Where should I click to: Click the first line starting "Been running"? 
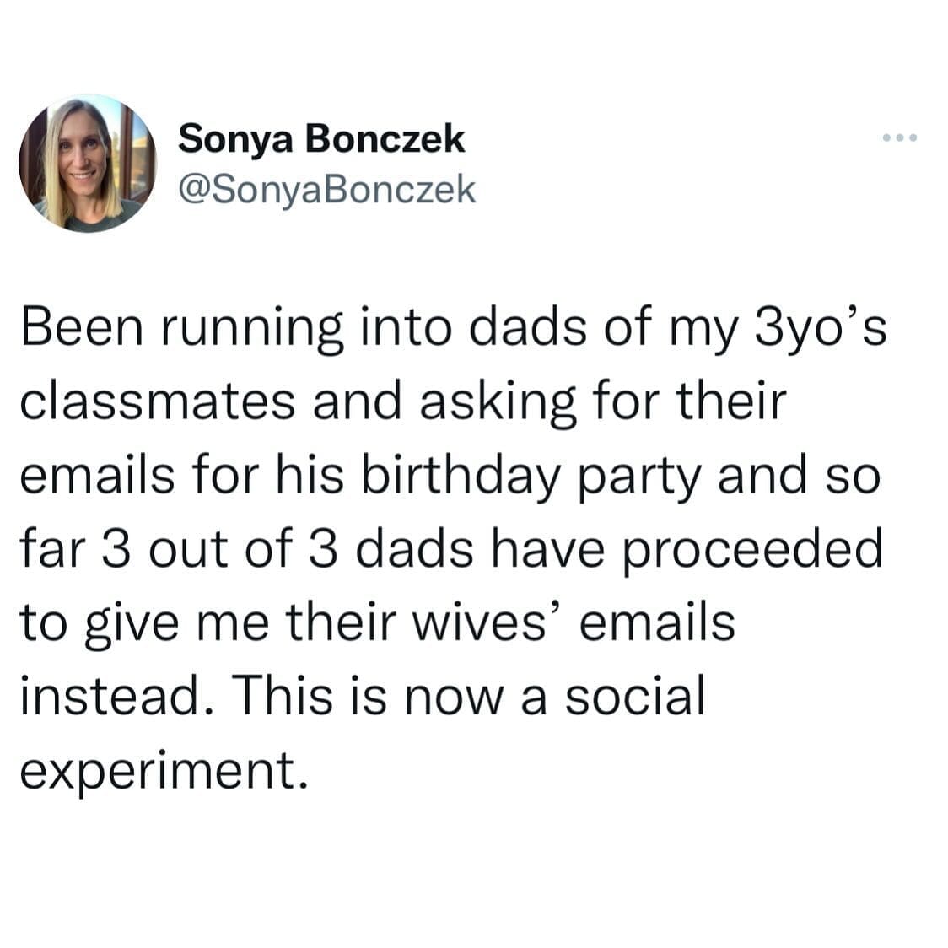pyautogui.click(x=452, y=330)
